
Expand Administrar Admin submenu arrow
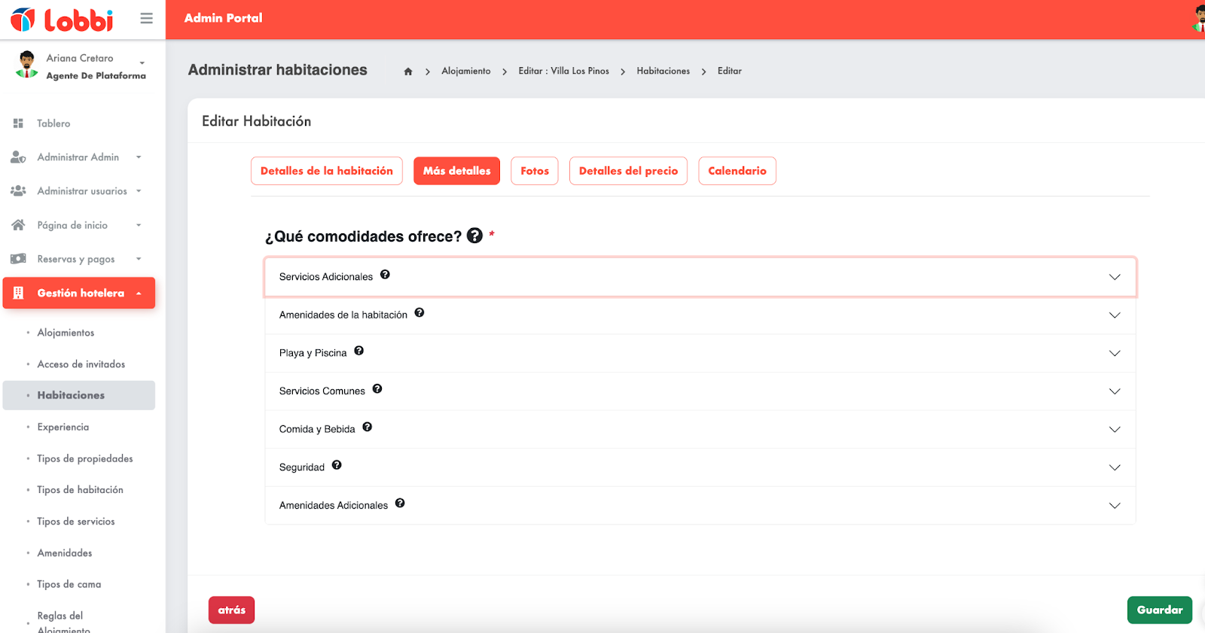[139, 157]
